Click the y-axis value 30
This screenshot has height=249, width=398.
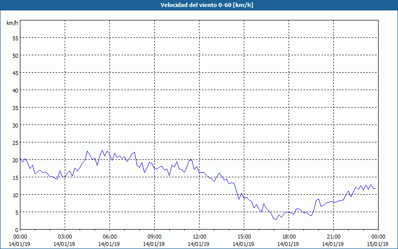15,125
